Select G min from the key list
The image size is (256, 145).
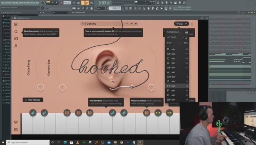click(x=177, y=81)
